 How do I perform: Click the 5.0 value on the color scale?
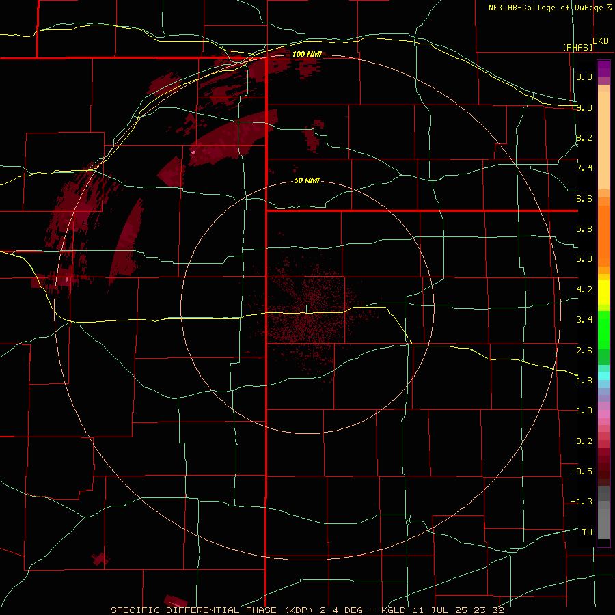pos(584,259)
